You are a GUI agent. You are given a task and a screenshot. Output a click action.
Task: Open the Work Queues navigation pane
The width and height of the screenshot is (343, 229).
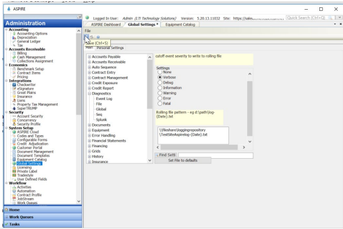(x=43, y=217)
